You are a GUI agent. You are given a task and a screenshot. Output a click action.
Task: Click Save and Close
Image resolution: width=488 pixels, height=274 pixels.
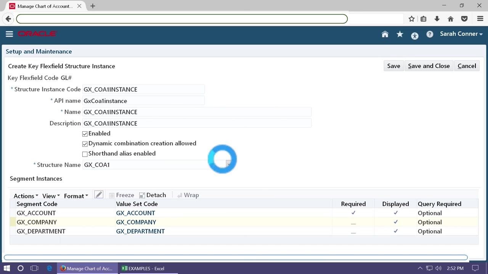pos(429,66)
